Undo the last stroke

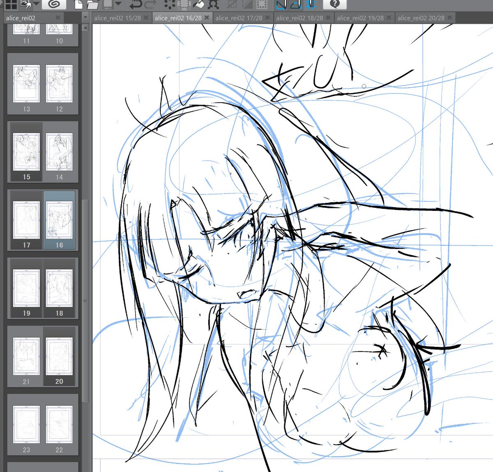click(136, 4)
